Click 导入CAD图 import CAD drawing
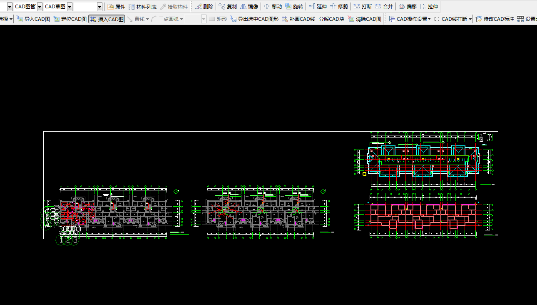The image size is (537, 305). tap(33, 19)
